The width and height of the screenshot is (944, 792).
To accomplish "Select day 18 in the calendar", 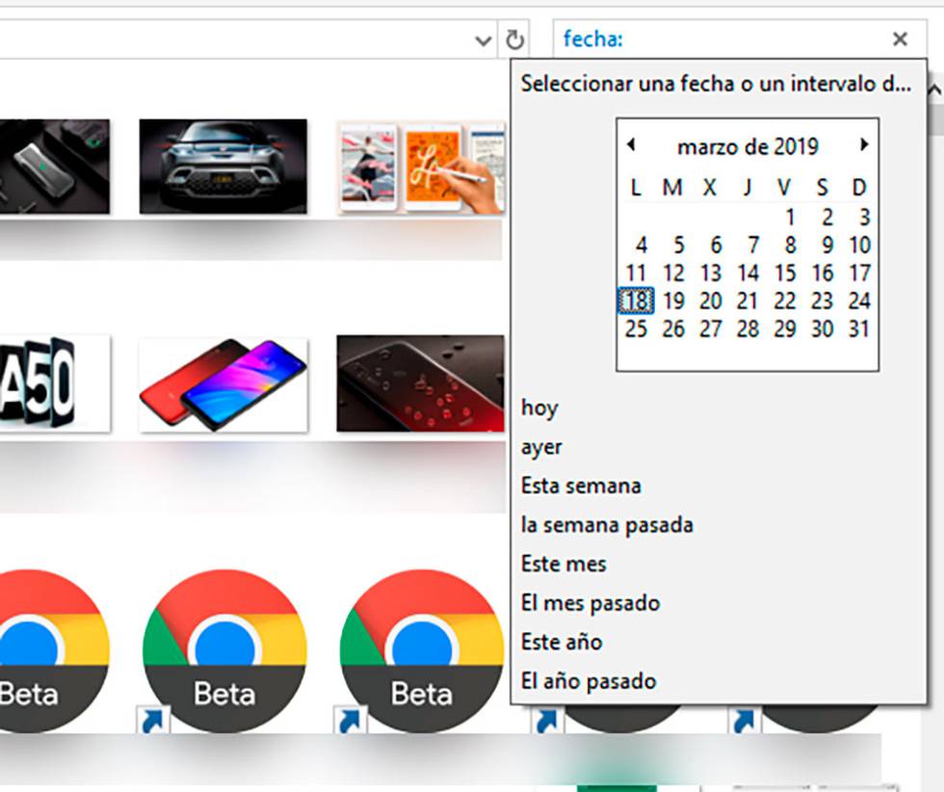I will click(636, 301).
